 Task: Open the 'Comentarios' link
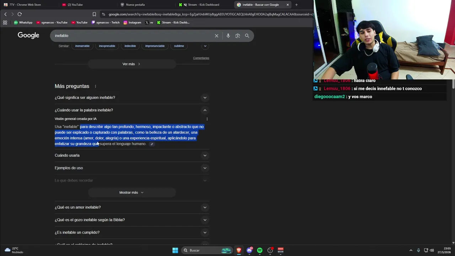(201, 58)
